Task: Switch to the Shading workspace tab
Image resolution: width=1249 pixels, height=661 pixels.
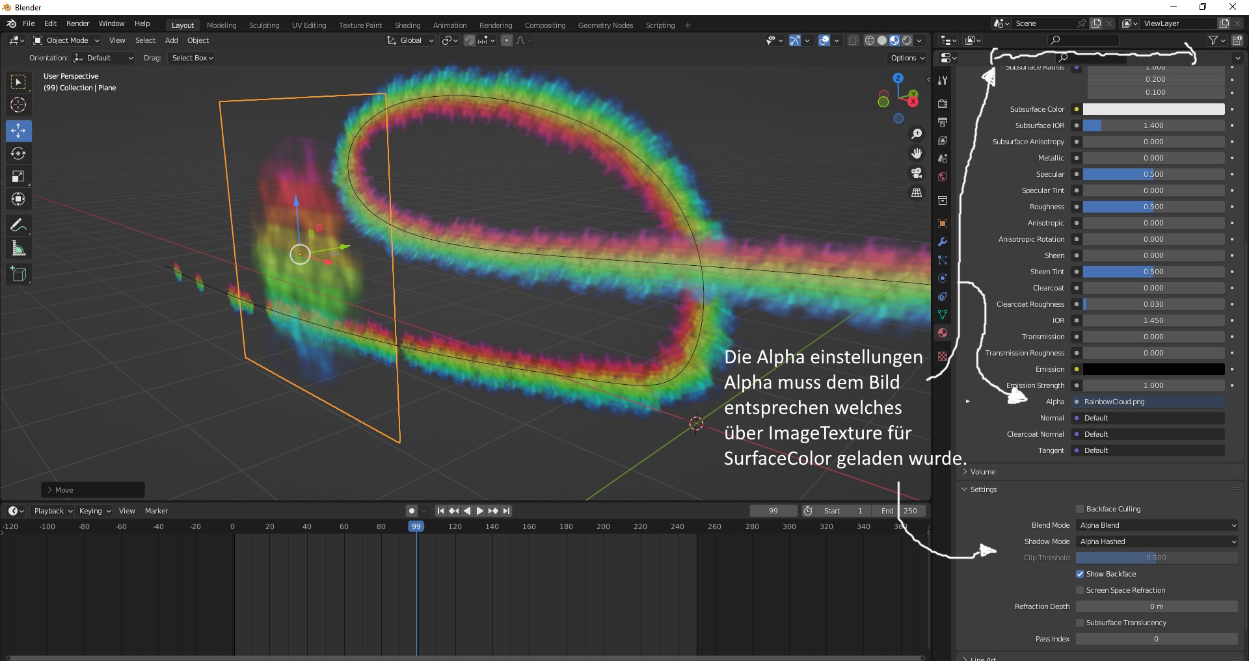Action: [x=407, y=25]
